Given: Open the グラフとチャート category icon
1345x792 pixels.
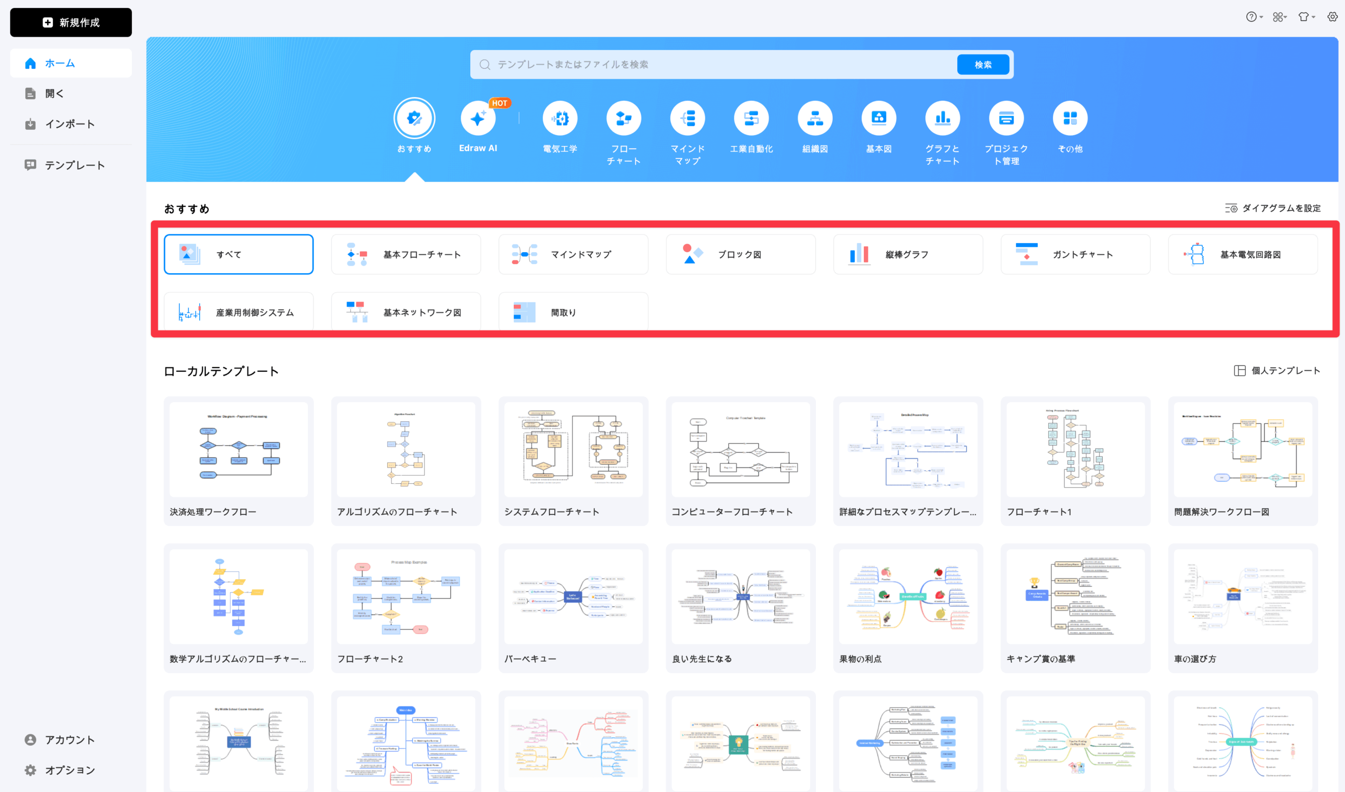Looking at the screenshot, I should pos(943,119).
